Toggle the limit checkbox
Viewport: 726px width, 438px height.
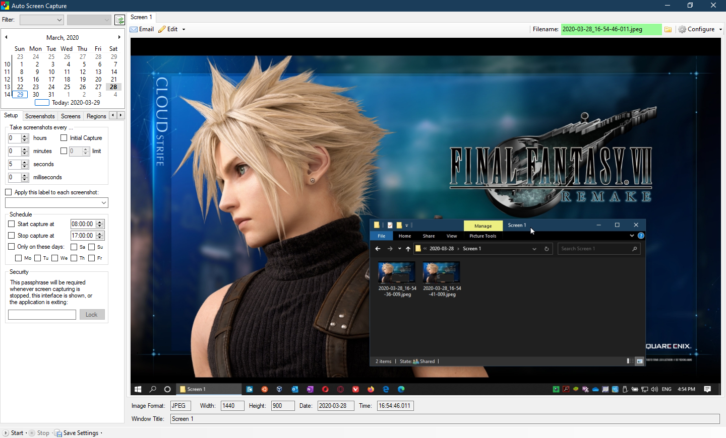[64, 151]
